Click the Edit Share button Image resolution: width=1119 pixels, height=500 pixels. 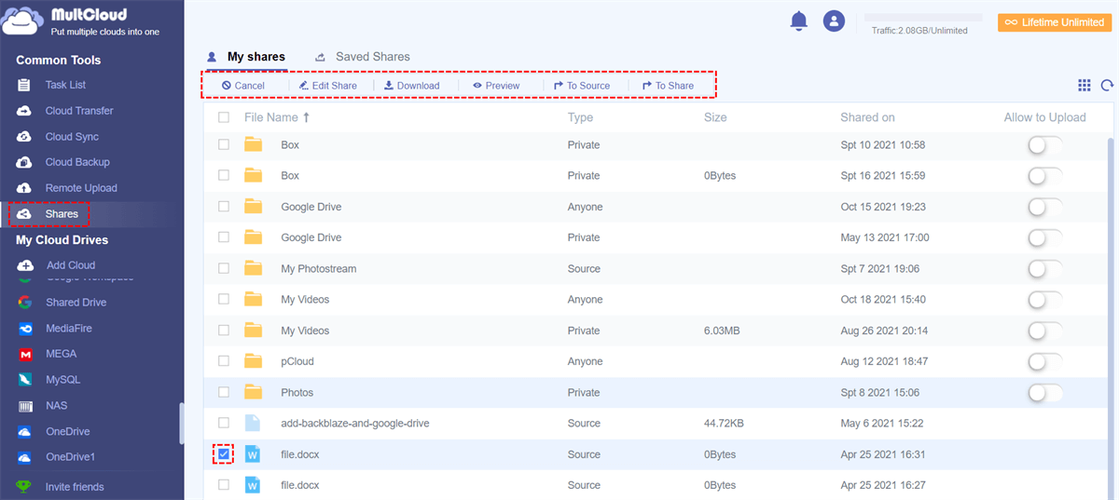click(x=327, y=86)
